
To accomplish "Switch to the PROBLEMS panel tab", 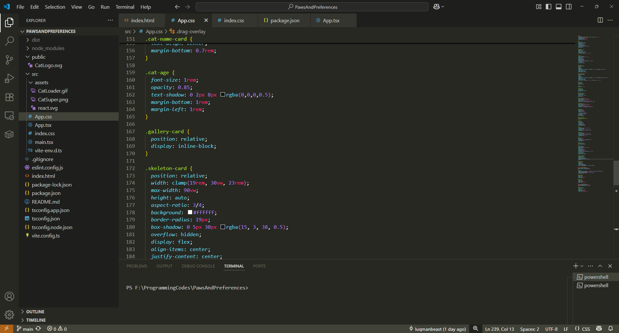I will 137,266.
